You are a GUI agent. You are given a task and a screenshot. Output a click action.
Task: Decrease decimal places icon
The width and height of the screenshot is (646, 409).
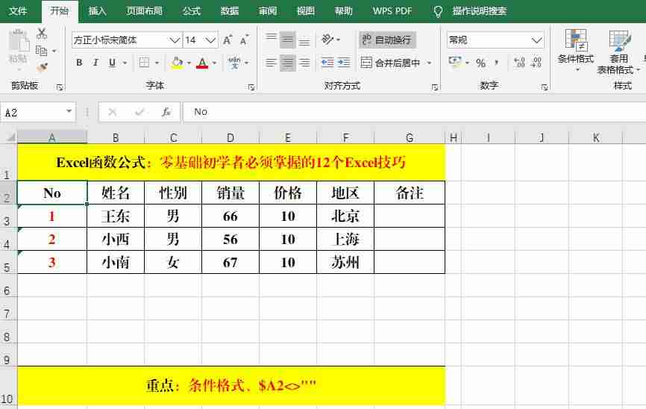pyautogui.click(x=536, y=63)
